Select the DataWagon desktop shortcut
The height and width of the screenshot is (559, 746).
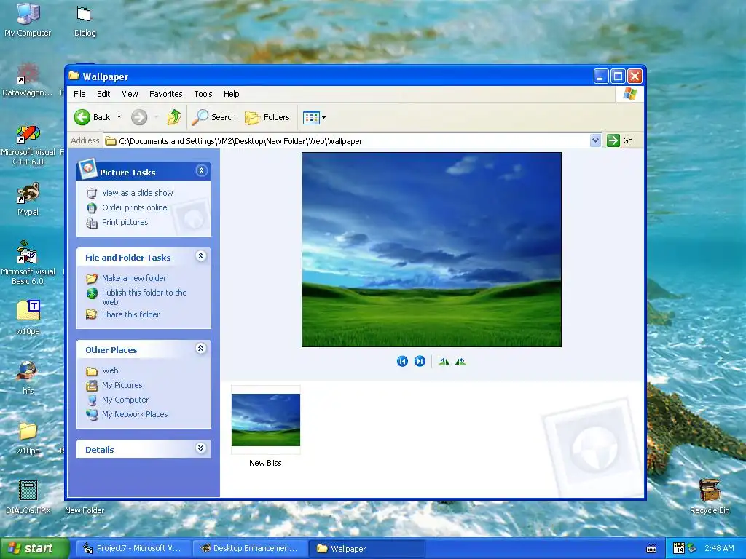point(28,79)
